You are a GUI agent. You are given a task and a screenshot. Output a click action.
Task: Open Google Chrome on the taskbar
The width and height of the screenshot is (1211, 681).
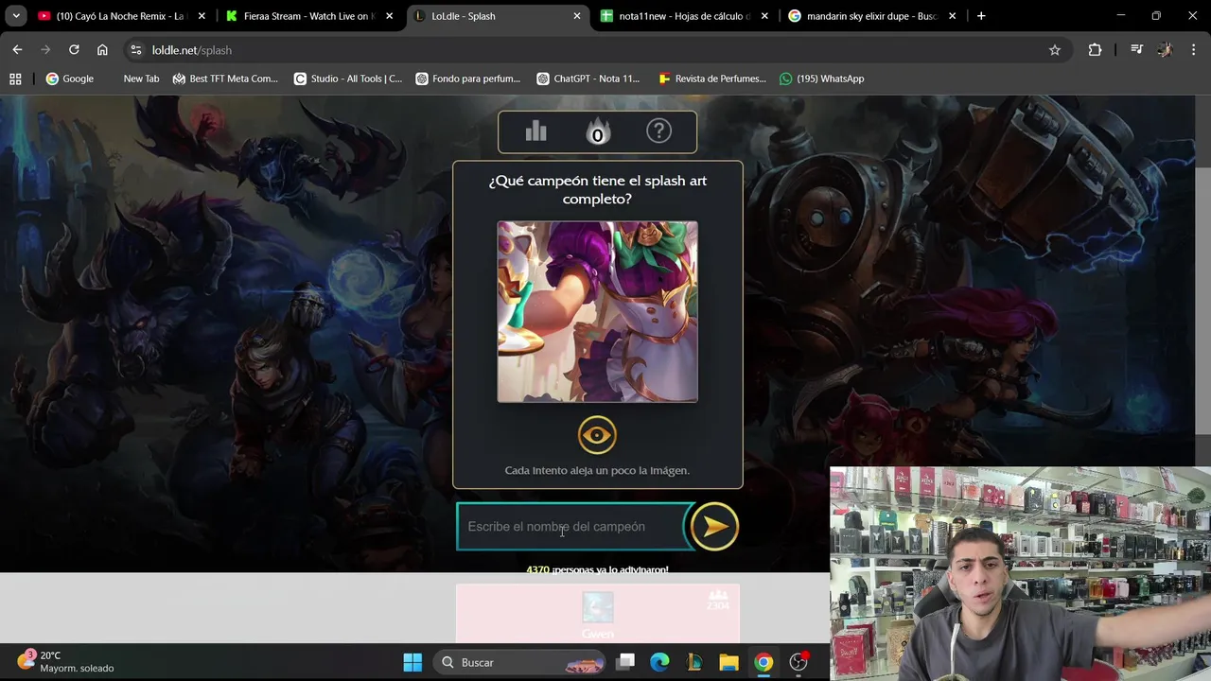[x=763, y=662]
